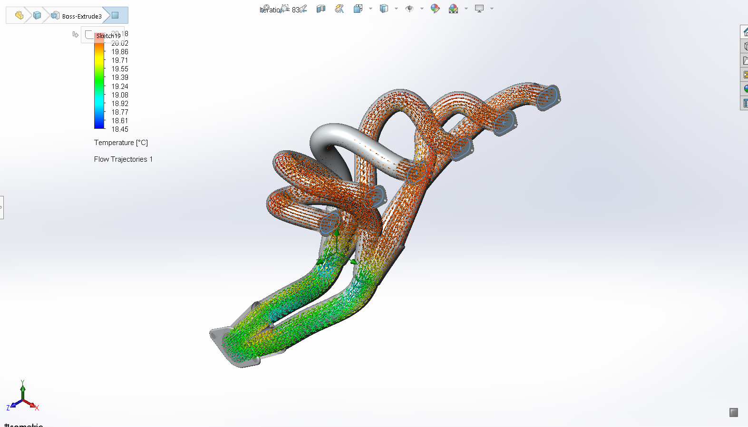The height and width of the screenshot is (427, 748).
Task: Select the Sketch19 breadcrumb item
Action: point(103,35)
